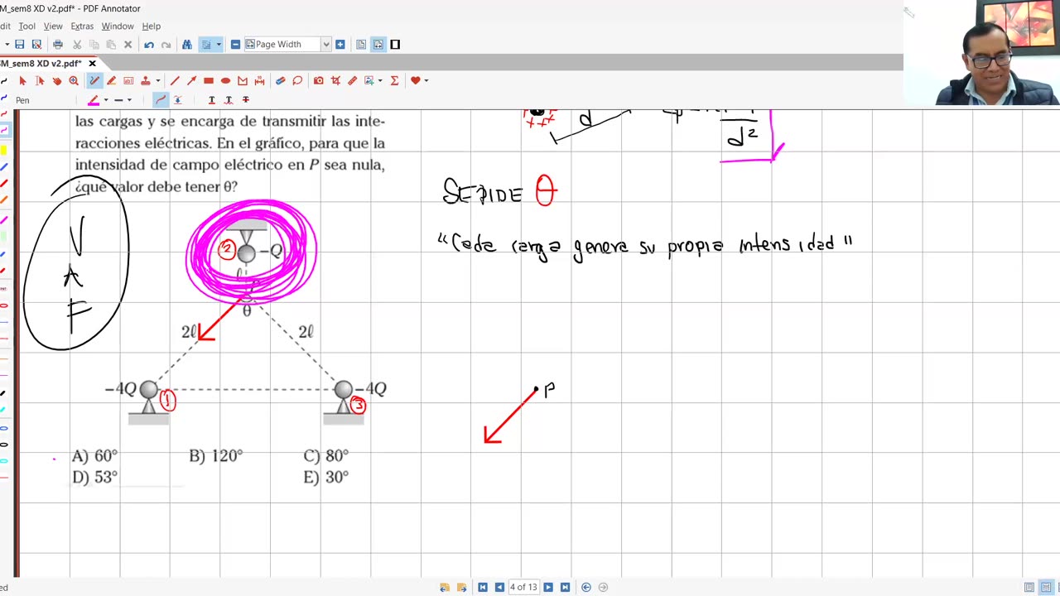1060x596 pixels.
Task: Choose the Lasso selection tool
Action: (297, 80)
